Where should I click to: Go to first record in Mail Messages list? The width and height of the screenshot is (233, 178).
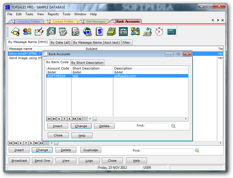[10, 143]
